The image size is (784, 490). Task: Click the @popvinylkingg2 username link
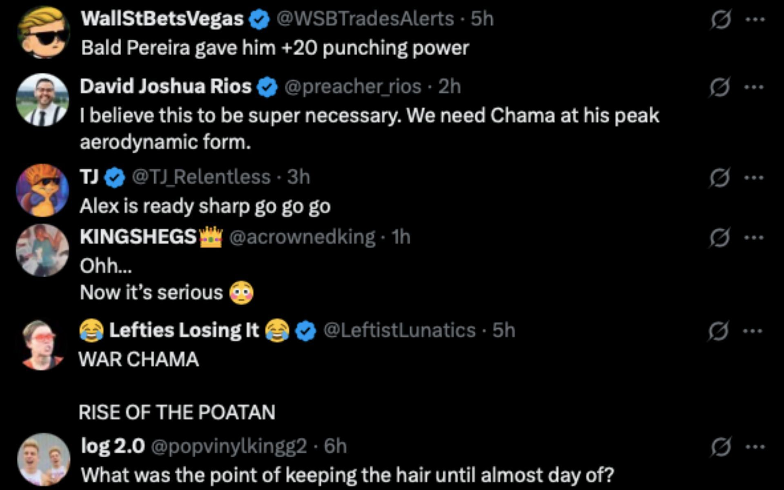pyautogui.click(x=229, y=446)
